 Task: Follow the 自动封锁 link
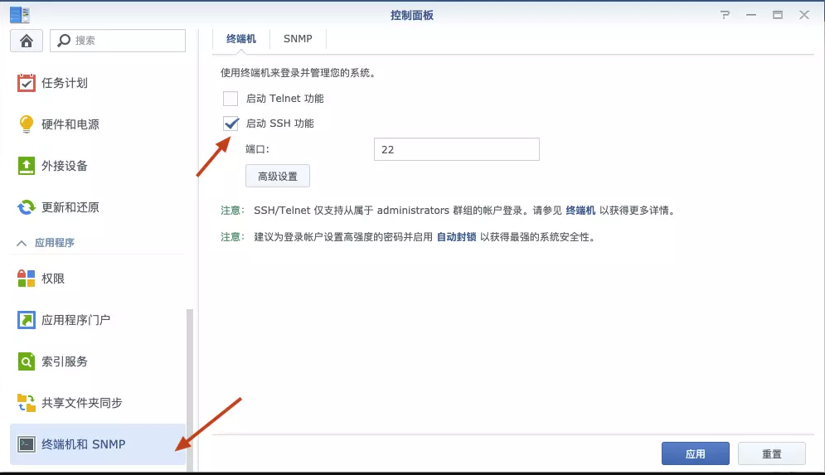pyautogui.click(x=456, y=237)
